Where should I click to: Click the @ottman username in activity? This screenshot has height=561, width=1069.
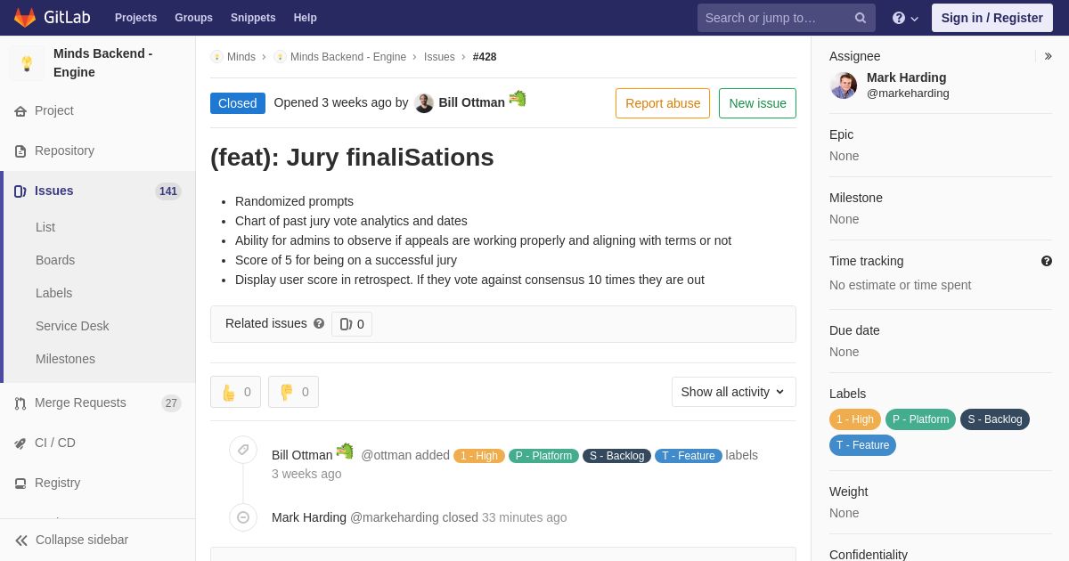click(x=386, y=455)
